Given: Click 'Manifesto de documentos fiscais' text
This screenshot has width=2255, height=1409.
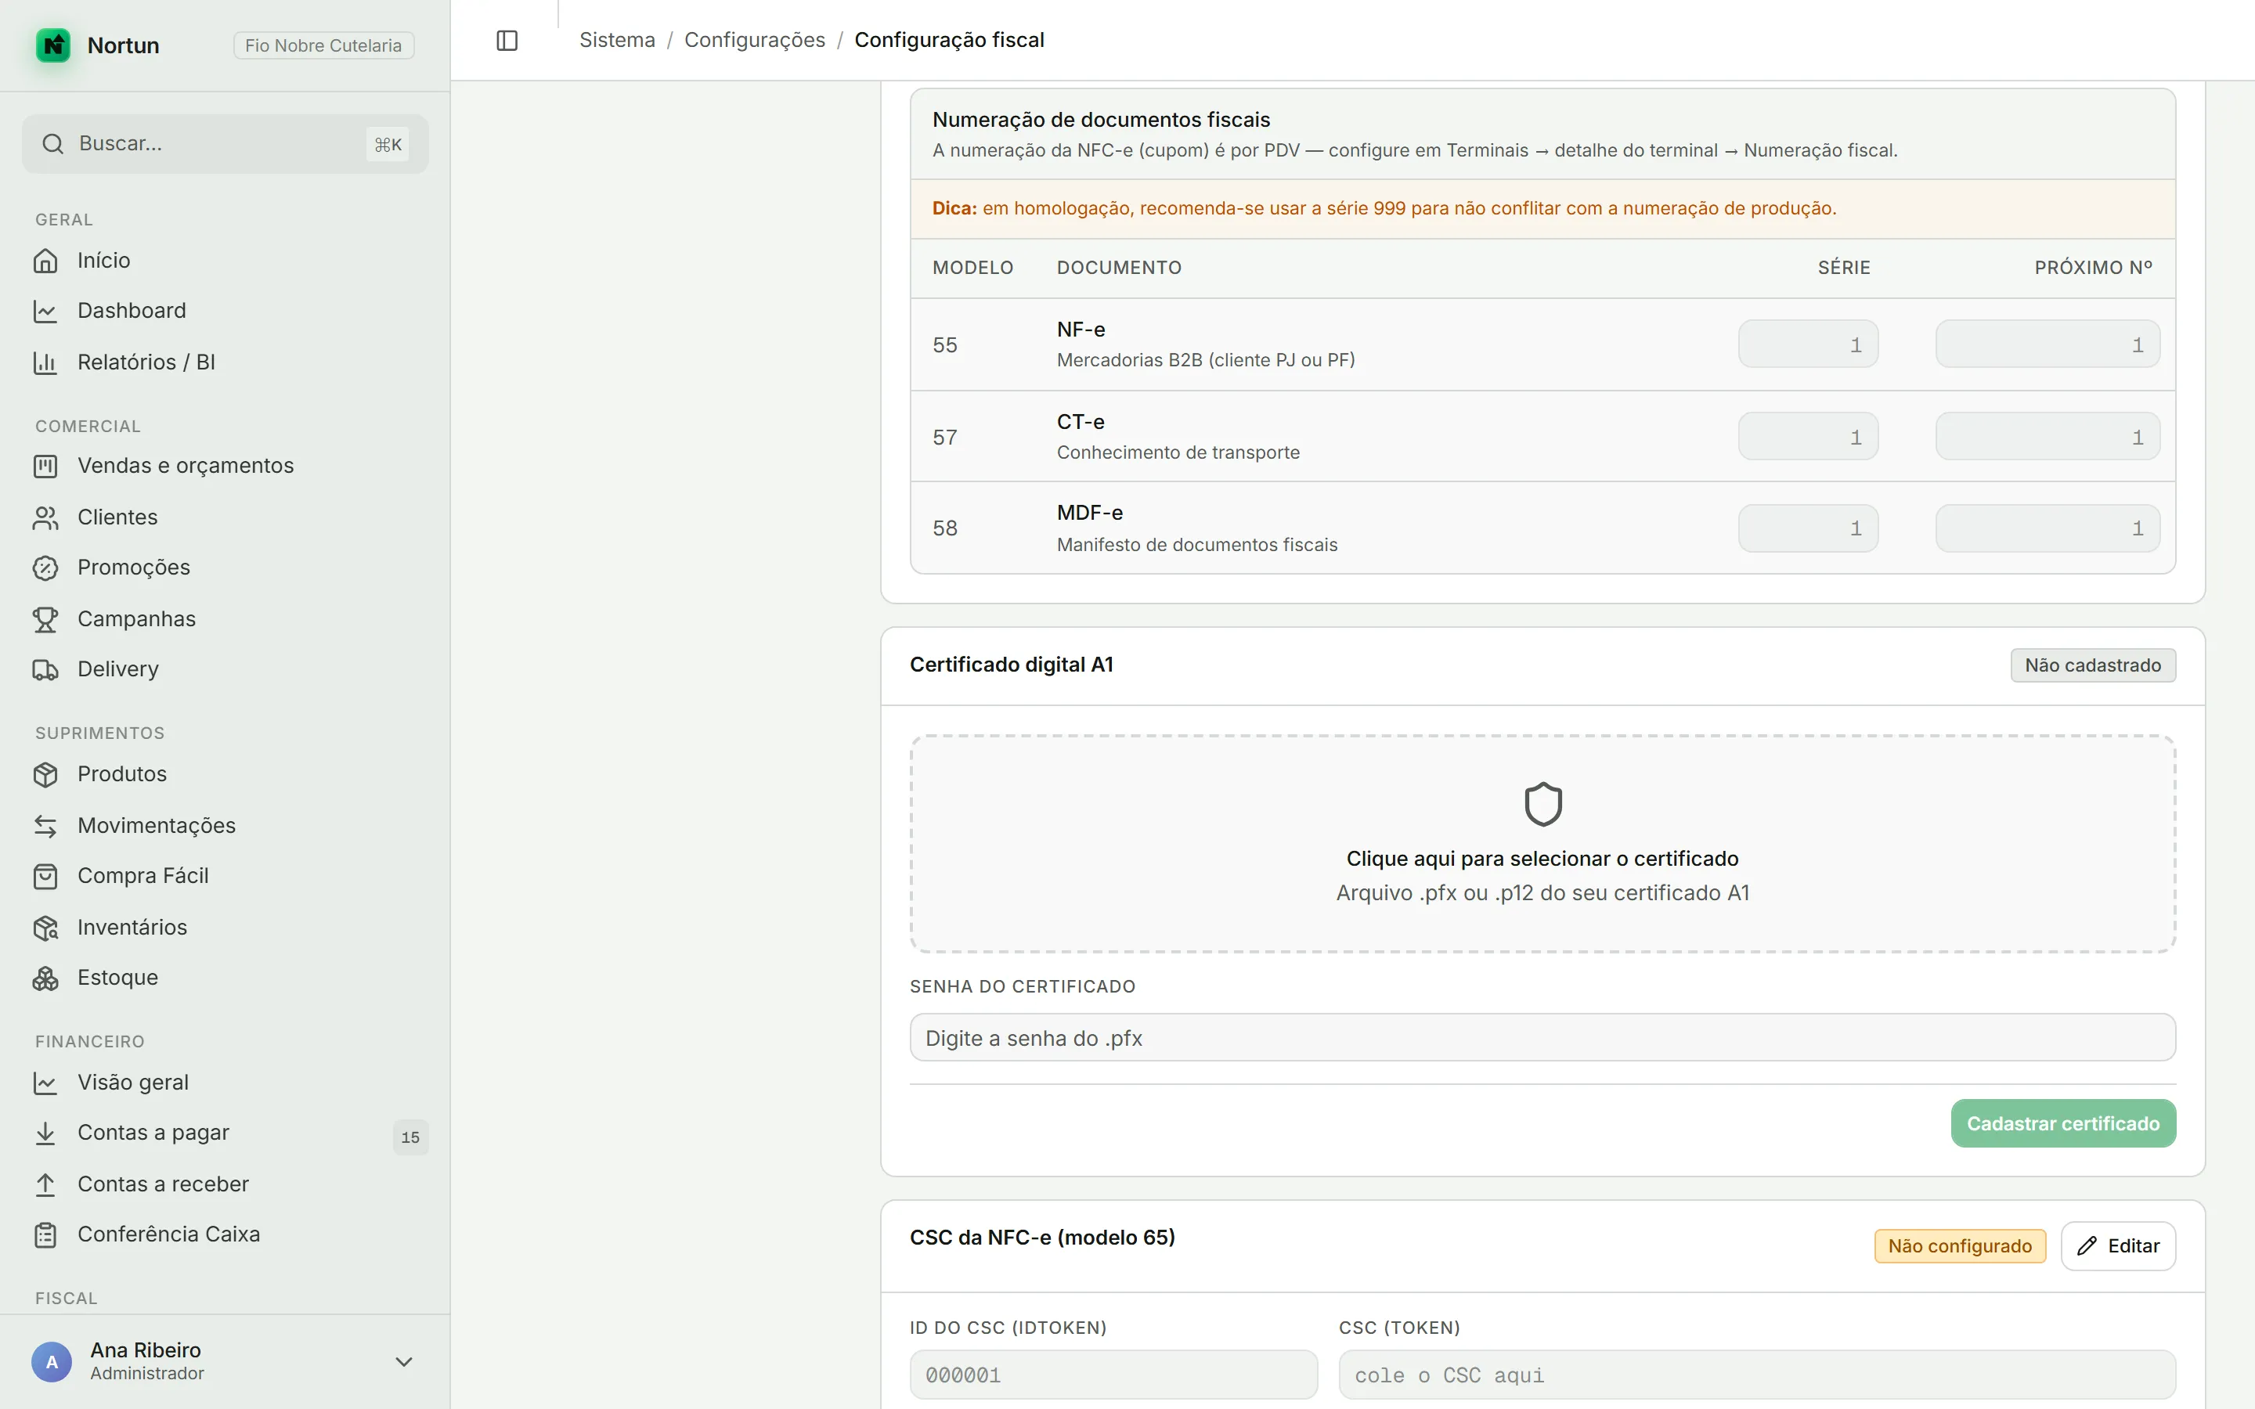Looking at the screenshot, I should [1196, 544].
